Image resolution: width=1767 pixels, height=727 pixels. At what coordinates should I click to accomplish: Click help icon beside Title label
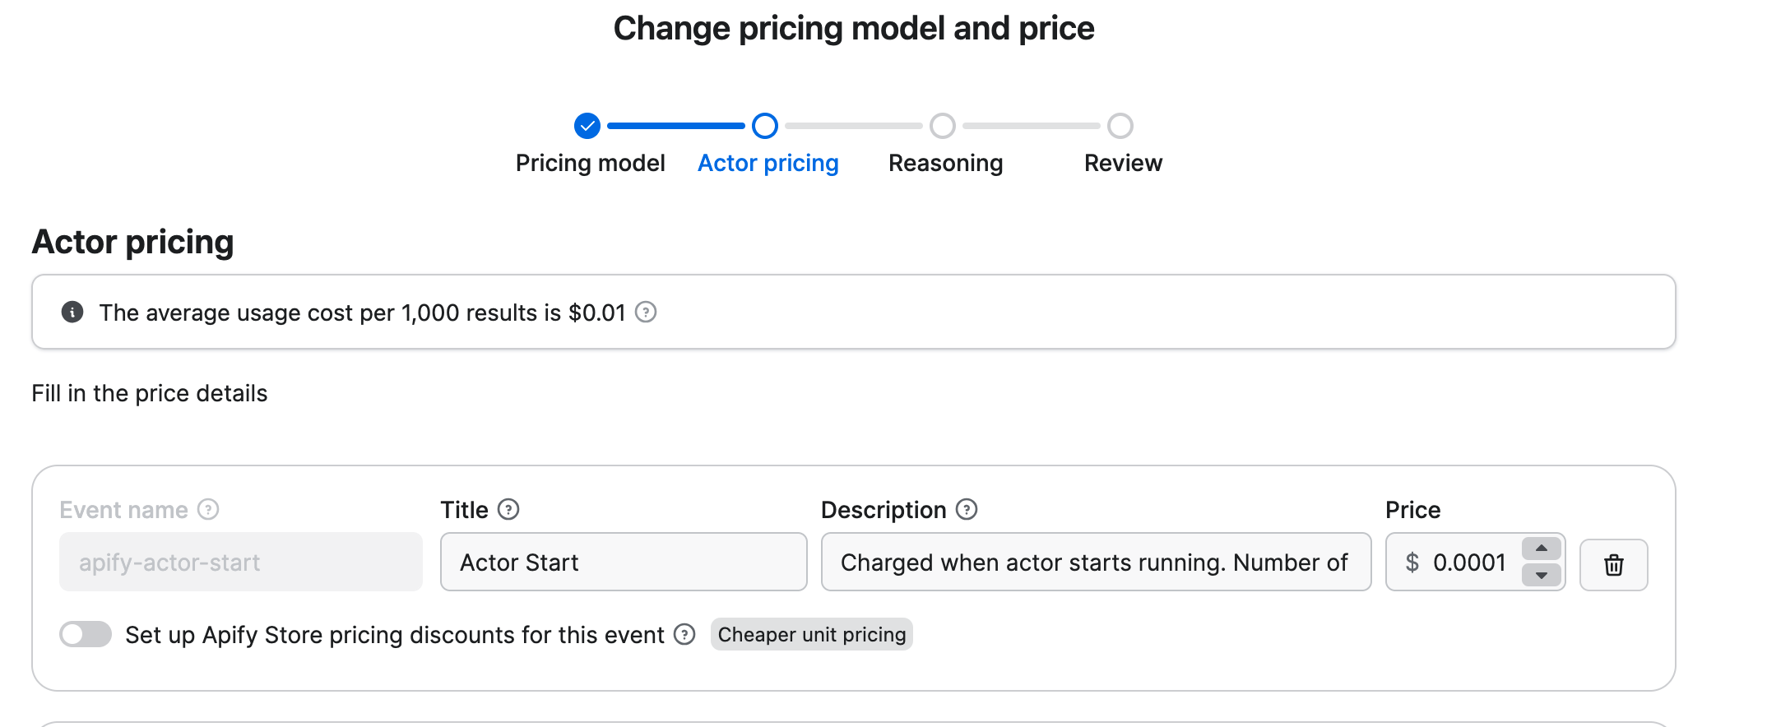click(509, 510)
